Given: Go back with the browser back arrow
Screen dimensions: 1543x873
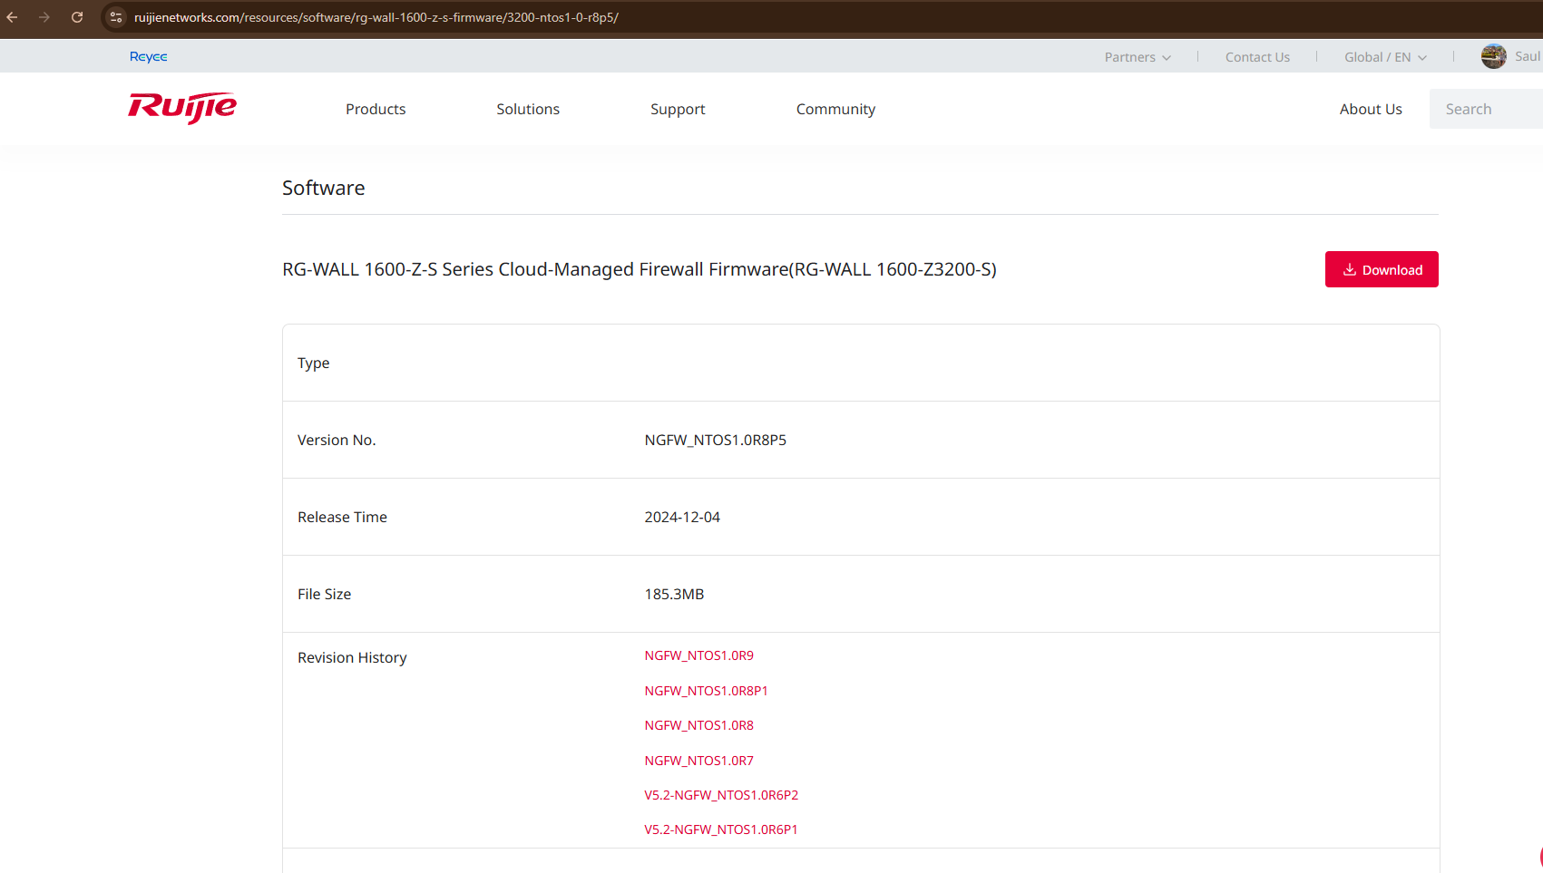Looking at the screenshot, I should (x=13, y=17).
